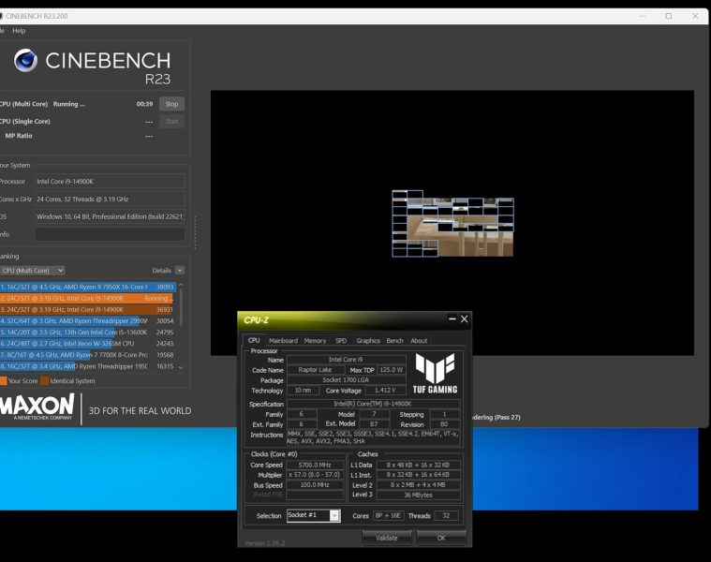Click the Package value Socket 1700 LGA
Image resolution: width=711 pixels, height=562 pixels.
[x=346, y=379]
